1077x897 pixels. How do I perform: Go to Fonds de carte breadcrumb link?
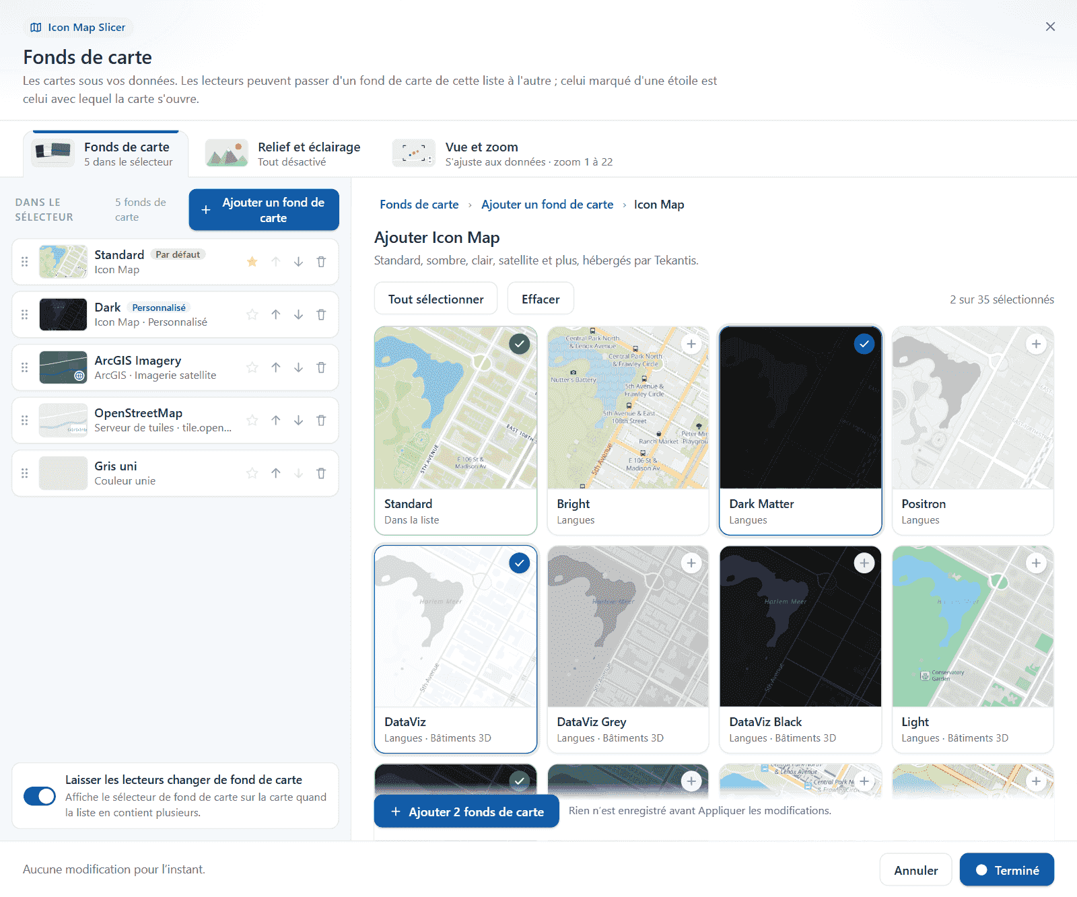click(419, 205)
